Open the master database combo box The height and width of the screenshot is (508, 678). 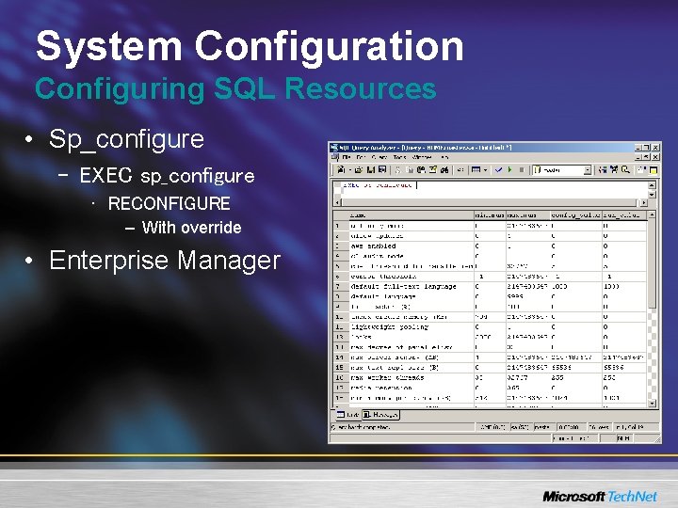pos(561,170)
